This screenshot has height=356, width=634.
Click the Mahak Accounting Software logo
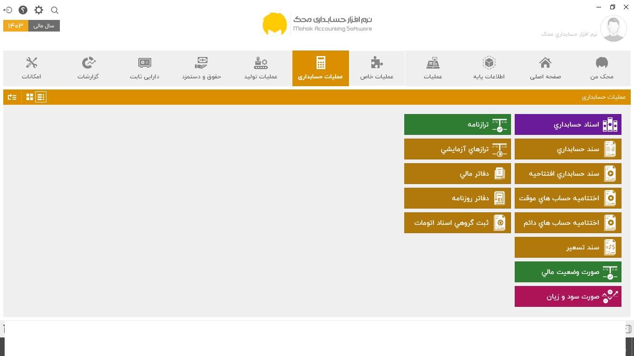pyautogui.click(x=317, y=24)
